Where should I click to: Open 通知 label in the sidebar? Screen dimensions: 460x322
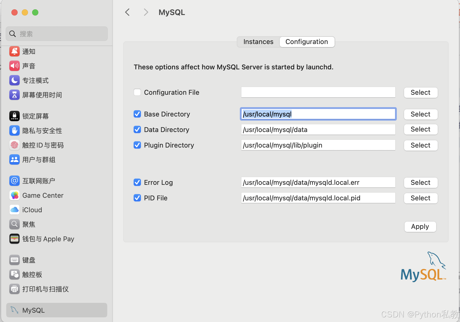coord(29,52)
